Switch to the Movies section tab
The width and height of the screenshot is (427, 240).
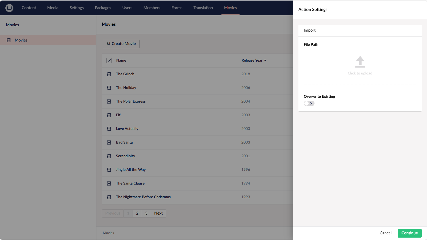230,8
